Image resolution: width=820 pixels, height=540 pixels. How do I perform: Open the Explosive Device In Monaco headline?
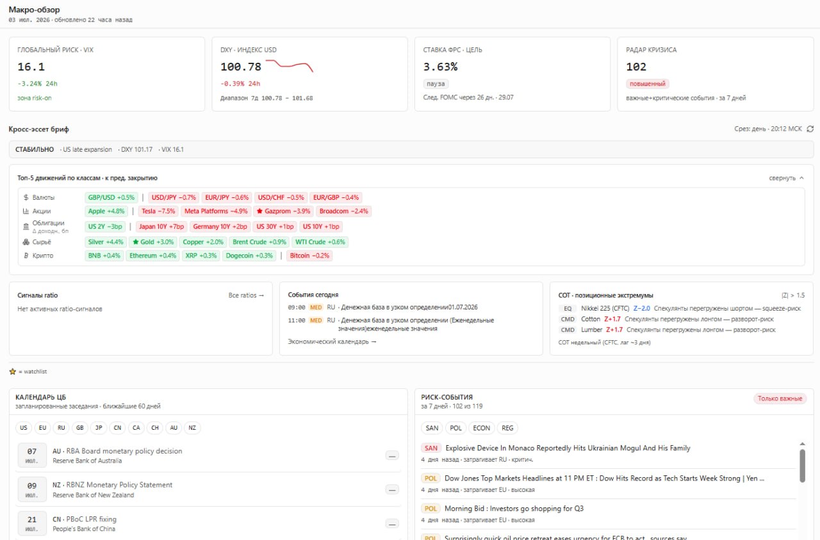tap(568, 448)
